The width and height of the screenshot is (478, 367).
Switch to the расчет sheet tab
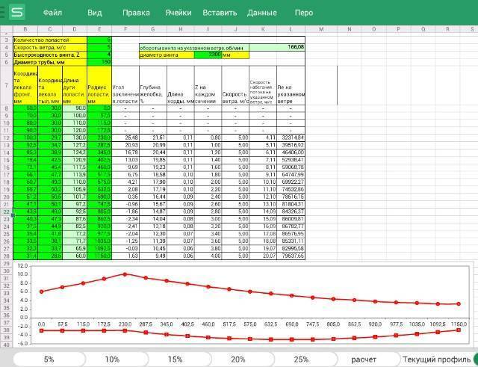point(364,360)
